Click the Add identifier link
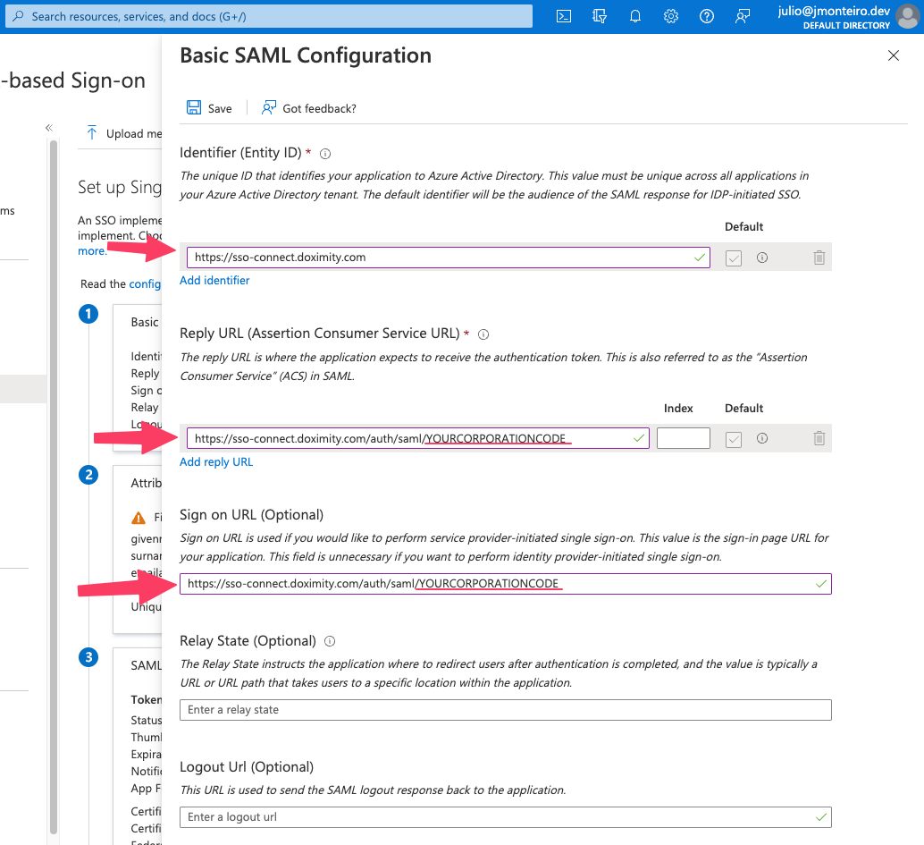 point(214,281)
